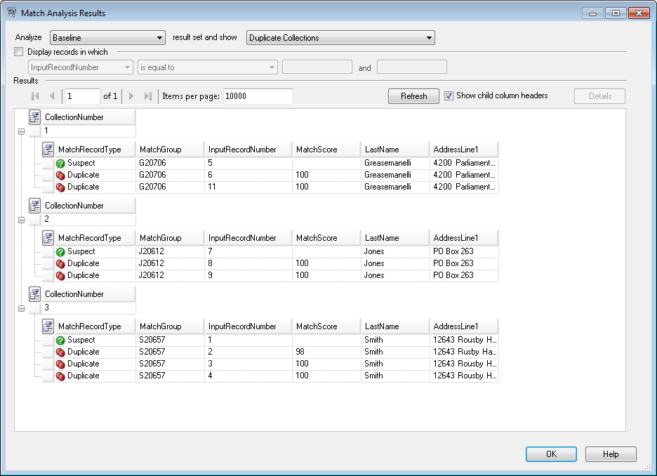Click the green Suspect icon for Greasemanelli
The height and width of the screenshot is (476, 657).
pyautogui.click(x=60, y=163)
